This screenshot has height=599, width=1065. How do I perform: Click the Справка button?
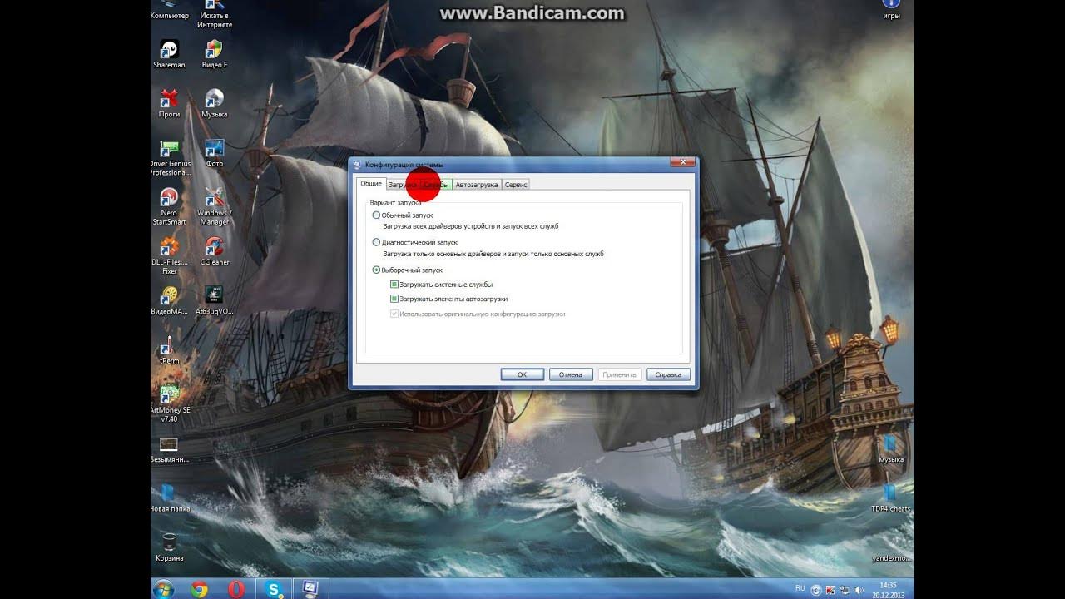[668, 374]
